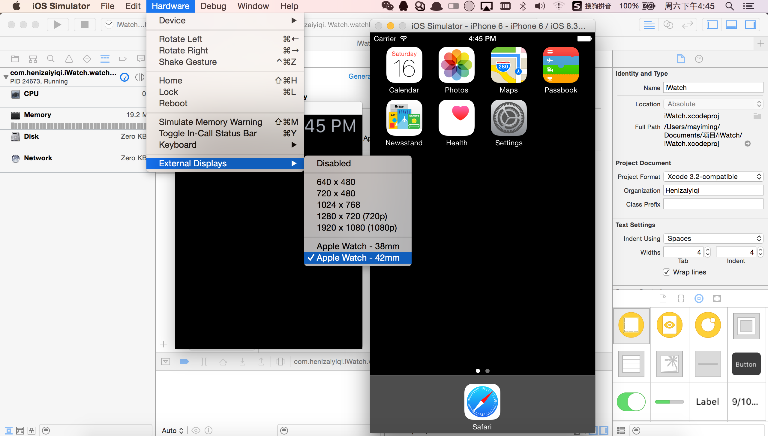Open the find navigator magnifier icon
Screen dimensions: 768x436
pyautogui.click(x=51, y=59)
